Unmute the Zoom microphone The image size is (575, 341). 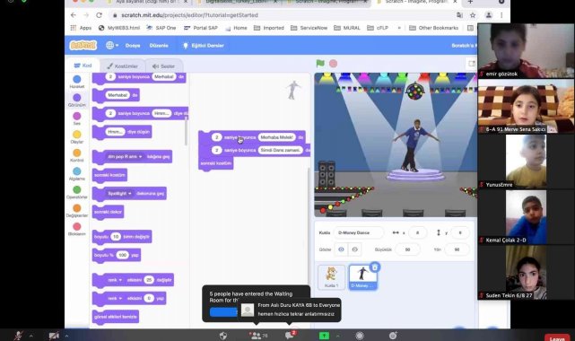[18, 335]
